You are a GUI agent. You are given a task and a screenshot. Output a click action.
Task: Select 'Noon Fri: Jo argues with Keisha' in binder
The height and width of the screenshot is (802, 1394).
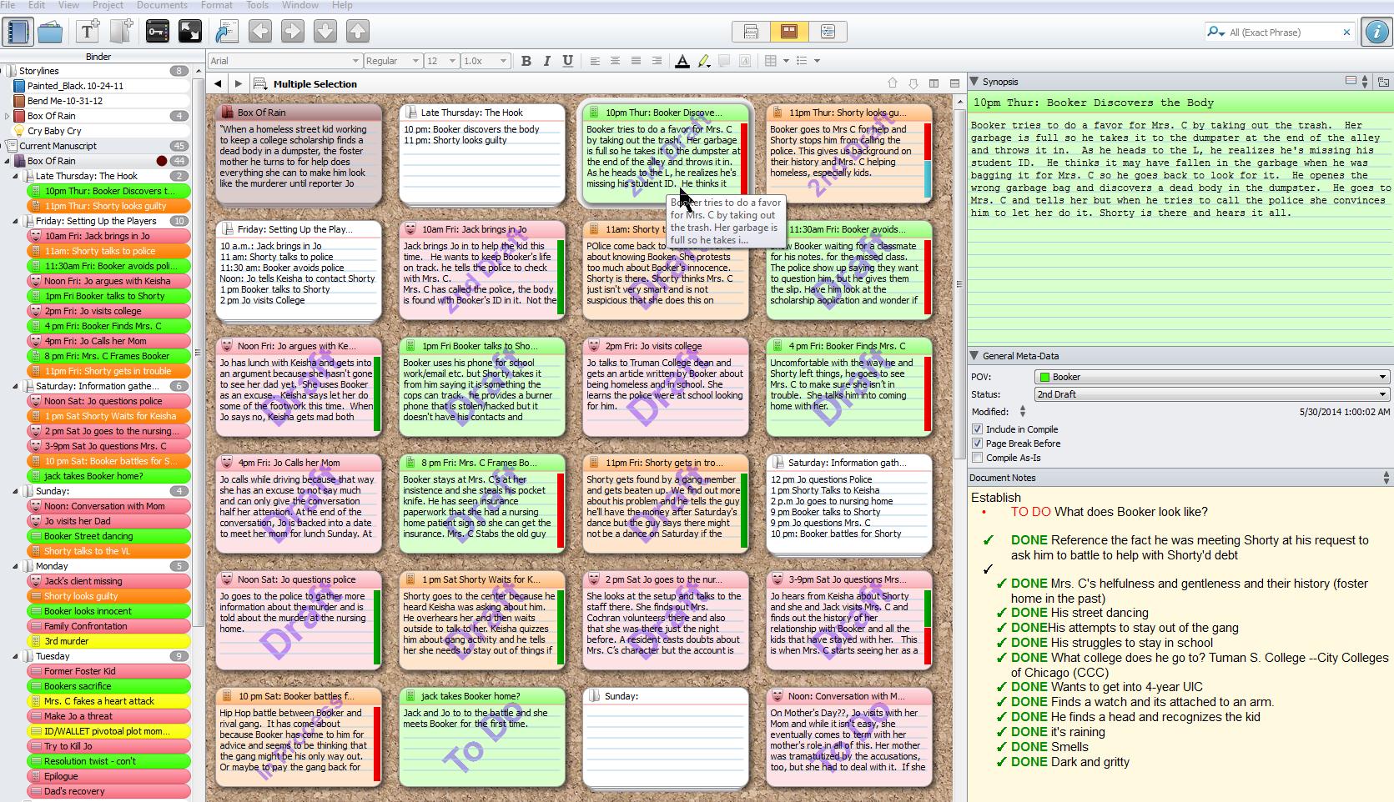point(107,281)
